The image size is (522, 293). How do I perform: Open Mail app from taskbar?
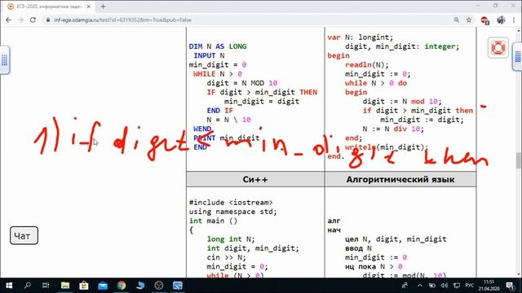point(103,286)
